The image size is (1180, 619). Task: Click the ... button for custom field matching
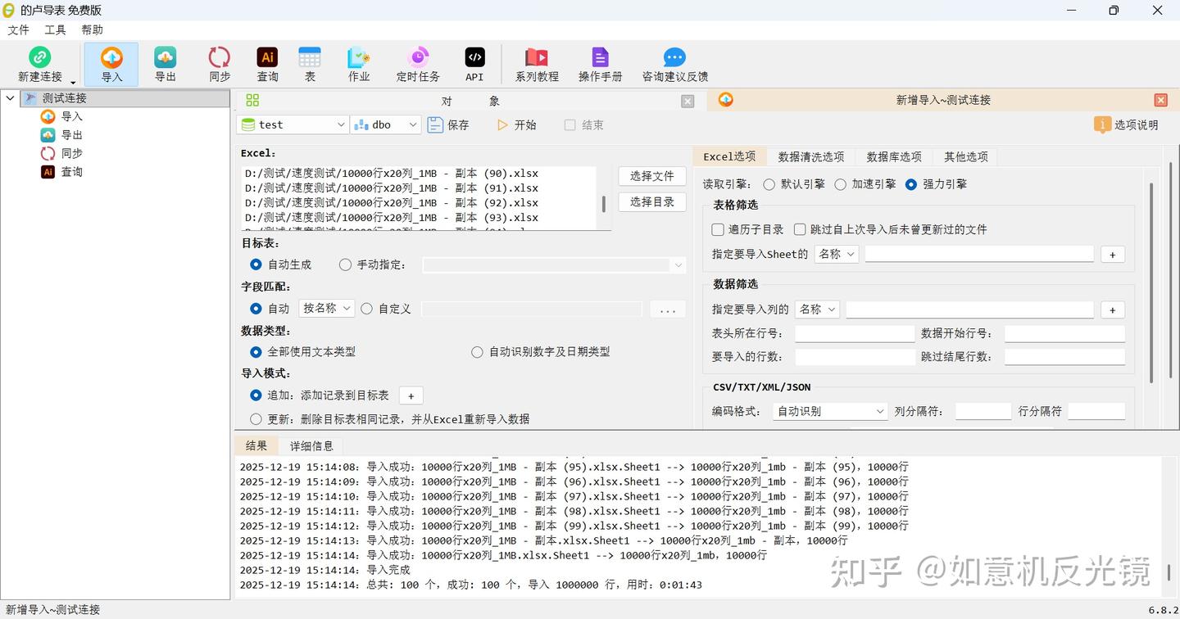point(668,309)
